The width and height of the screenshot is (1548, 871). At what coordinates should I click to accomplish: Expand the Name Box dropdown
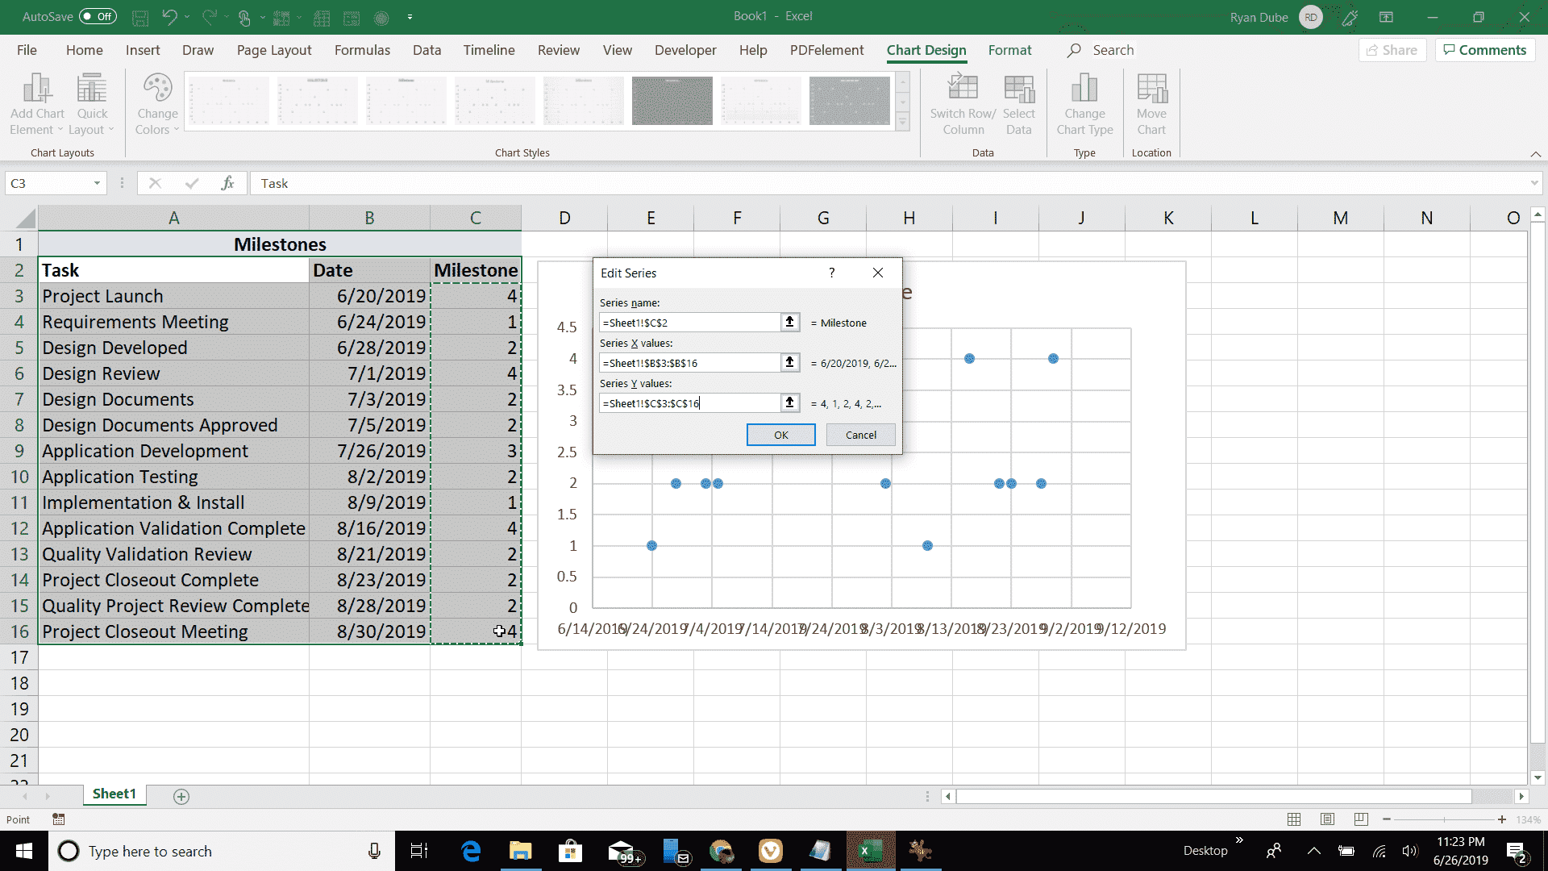(97, 184)
